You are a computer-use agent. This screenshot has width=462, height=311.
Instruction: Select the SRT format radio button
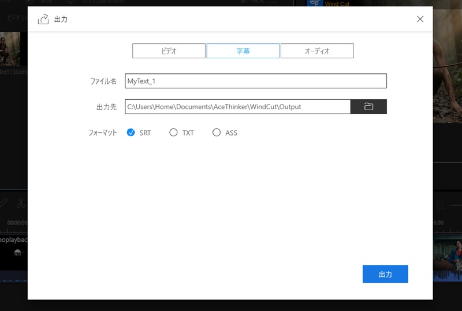(x=131, y=133)
